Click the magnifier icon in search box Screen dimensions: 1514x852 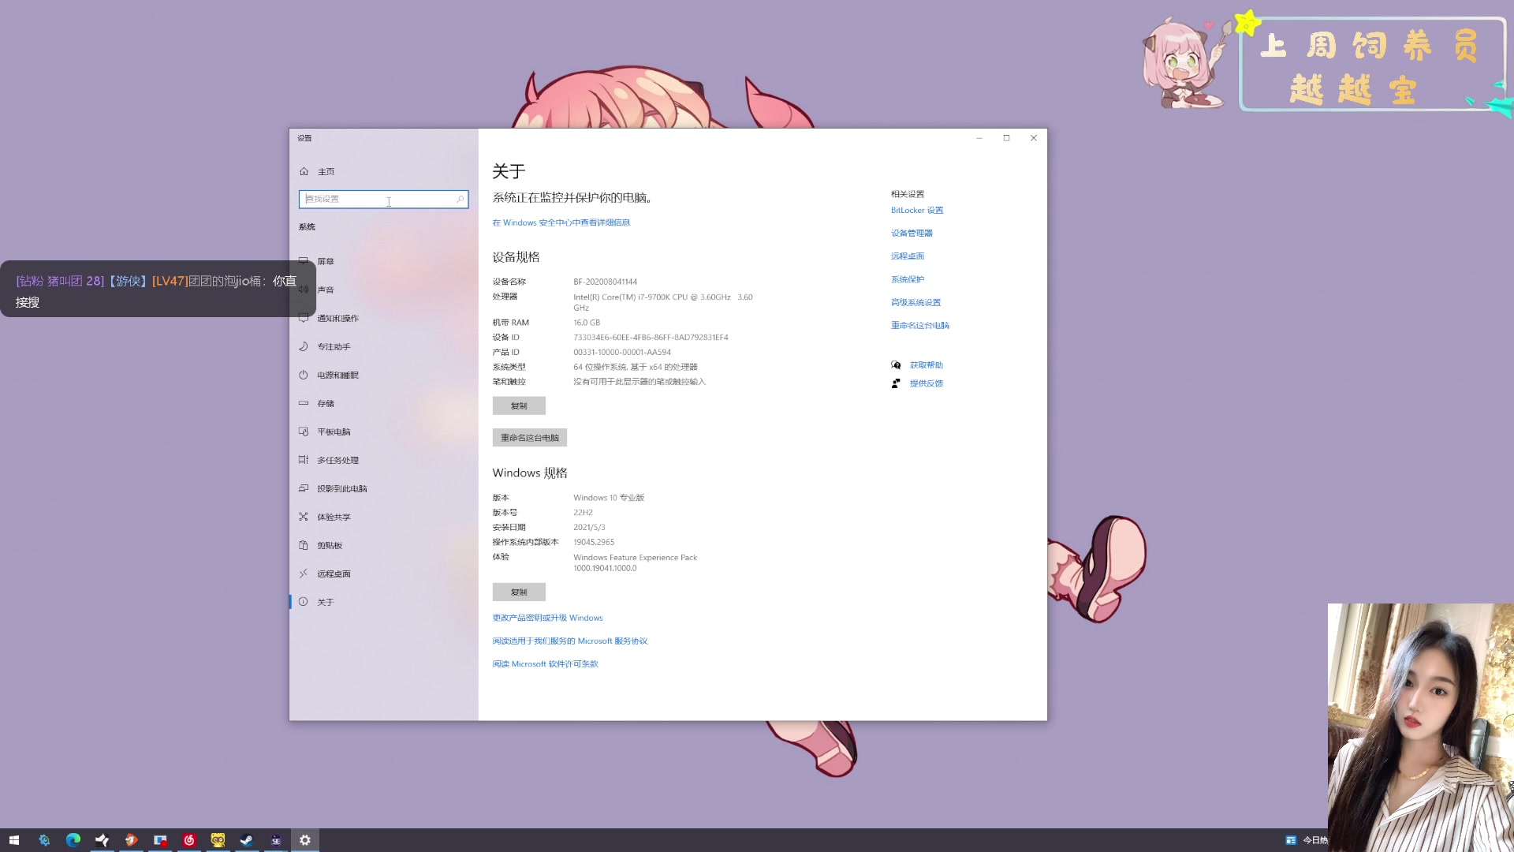click(x=460, y=199)
